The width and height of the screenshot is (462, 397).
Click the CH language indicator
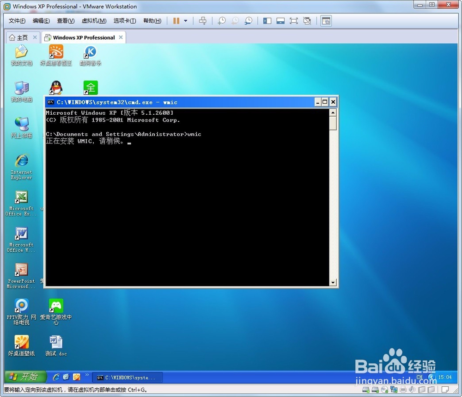click(x=419, y=377)
